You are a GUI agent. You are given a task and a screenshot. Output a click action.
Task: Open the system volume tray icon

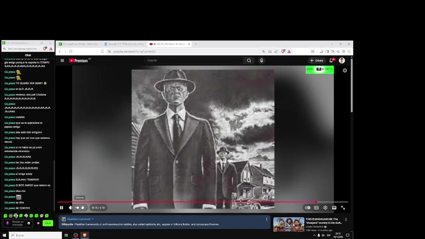(323, 235)
